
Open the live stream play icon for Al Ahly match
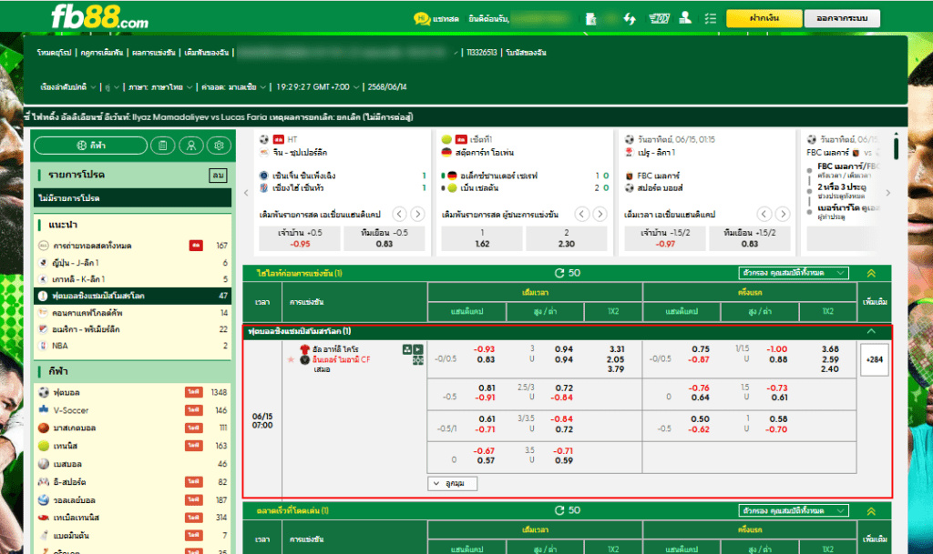point(418,349)
